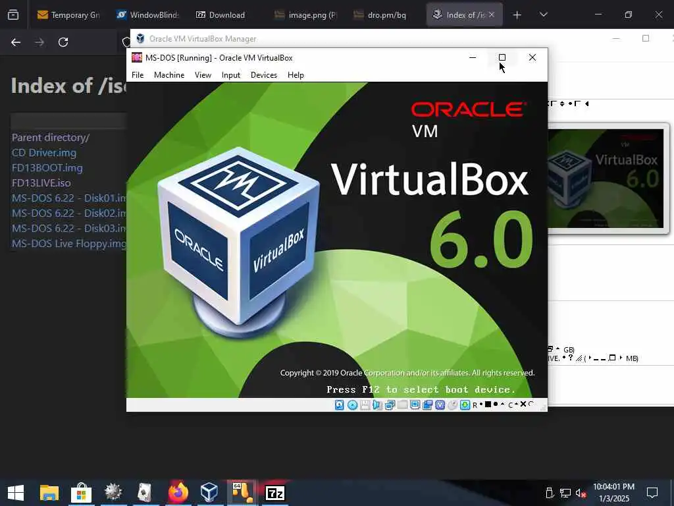Open the Parent directory link

50,138
